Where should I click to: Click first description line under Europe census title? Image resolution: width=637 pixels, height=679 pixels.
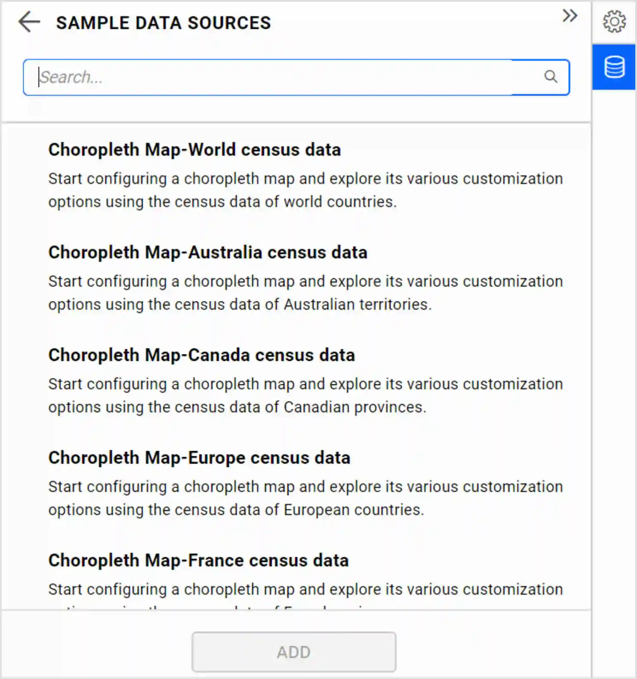305,487
